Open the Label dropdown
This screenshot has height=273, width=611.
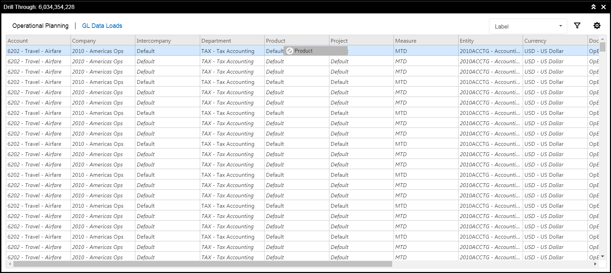coord(528,26)
